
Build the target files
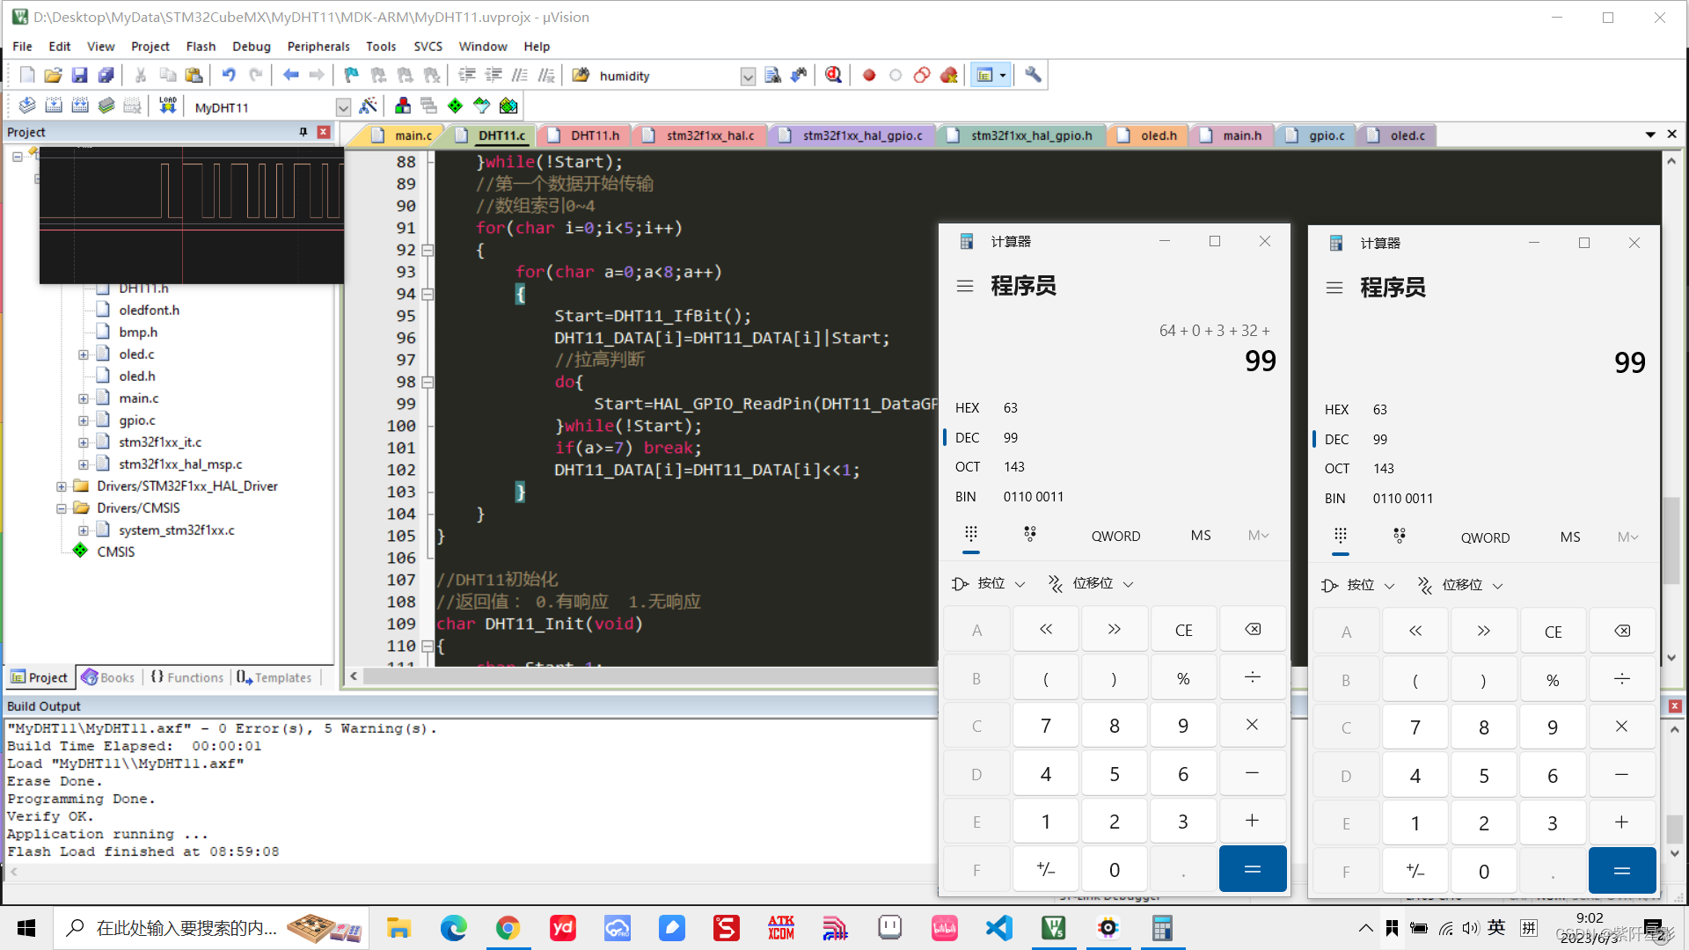[x=54, y=106]
